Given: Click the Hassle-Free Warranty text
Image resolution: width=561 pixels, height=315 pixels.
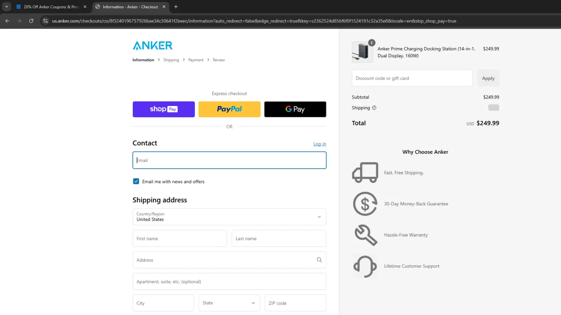Looking at the screenshot, I should pos(406,235).
